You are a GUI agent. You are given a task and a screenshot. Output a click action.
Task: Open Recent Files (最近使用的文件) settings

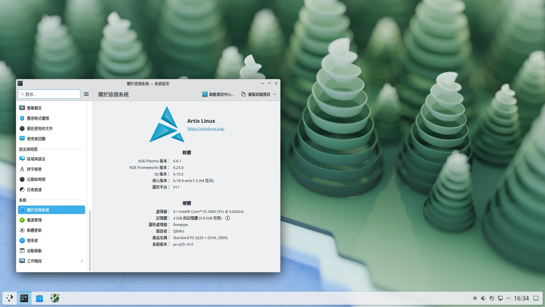[39, 128]
